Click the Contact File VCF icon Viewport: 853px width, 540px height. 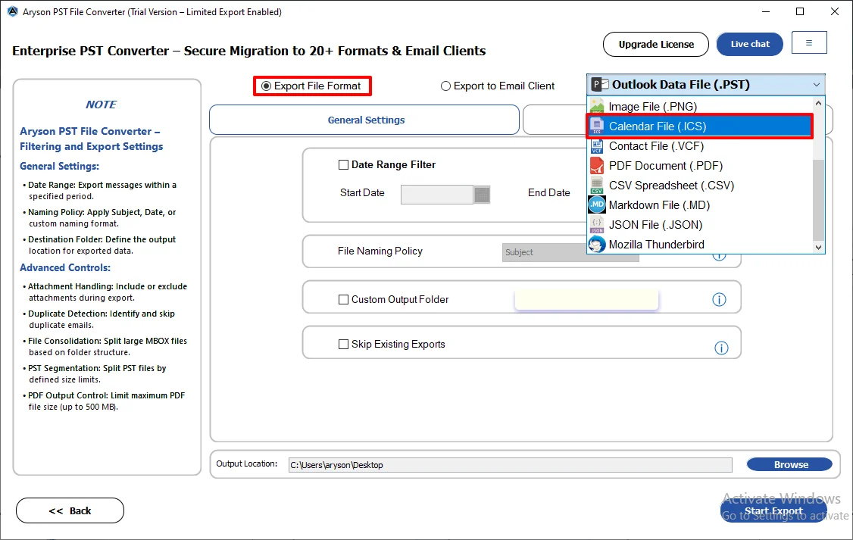pos(597,145)
